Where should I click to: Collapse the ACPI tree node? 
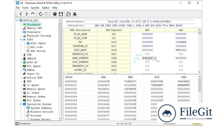coord(21,40)
